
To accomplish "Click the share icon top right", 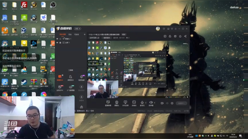I will point(185,36).
